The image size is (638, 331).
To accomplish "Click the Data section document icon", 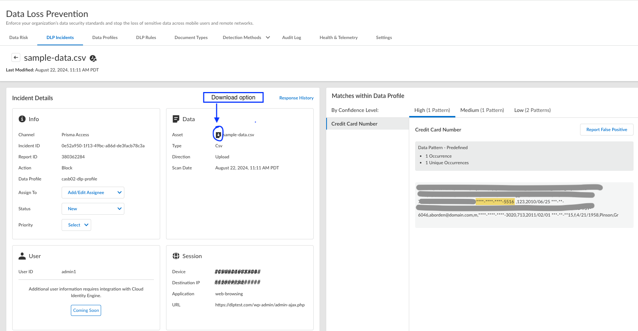I will point(176,119).
